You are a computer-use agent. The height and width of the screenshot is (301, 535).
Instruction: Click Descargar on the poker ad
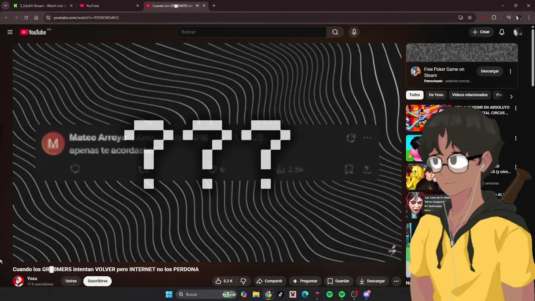click(490, 71)
